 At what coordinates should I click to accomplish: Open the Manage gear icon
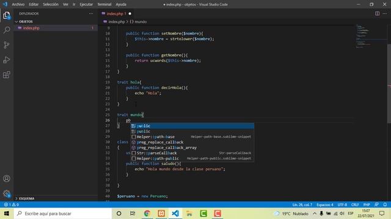[x=7, y=193]
